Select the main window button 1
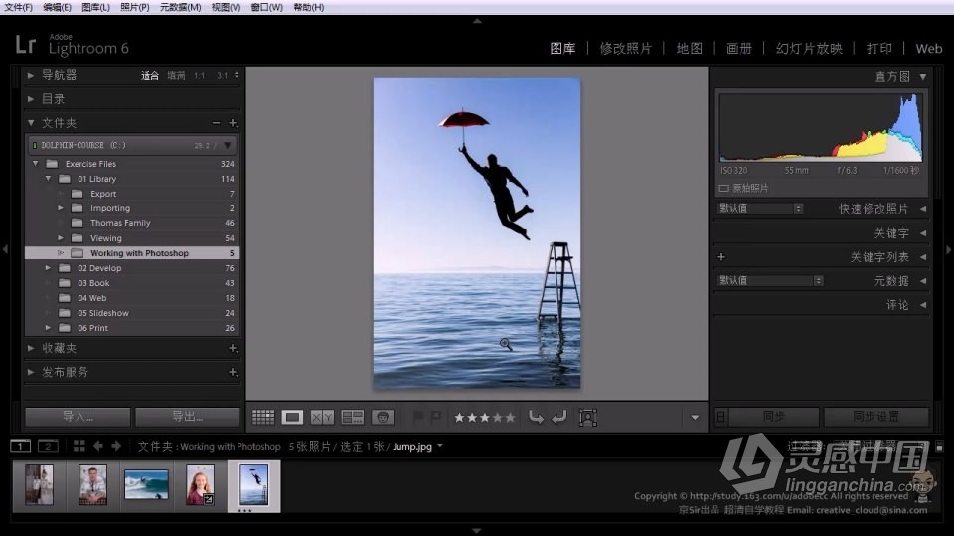The image size is (954, 536). pyautogui.click(x=20, y=446)
